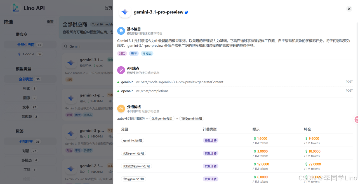Click the Lino API brand title
The height and width of the screenshot is (184, 358).
(x=34, y=8)
